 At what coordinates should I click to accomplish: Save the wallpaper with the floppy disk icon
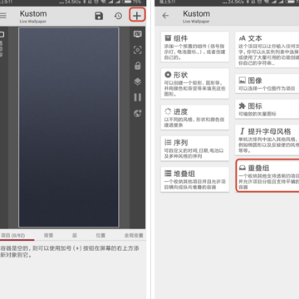(99, 16)
